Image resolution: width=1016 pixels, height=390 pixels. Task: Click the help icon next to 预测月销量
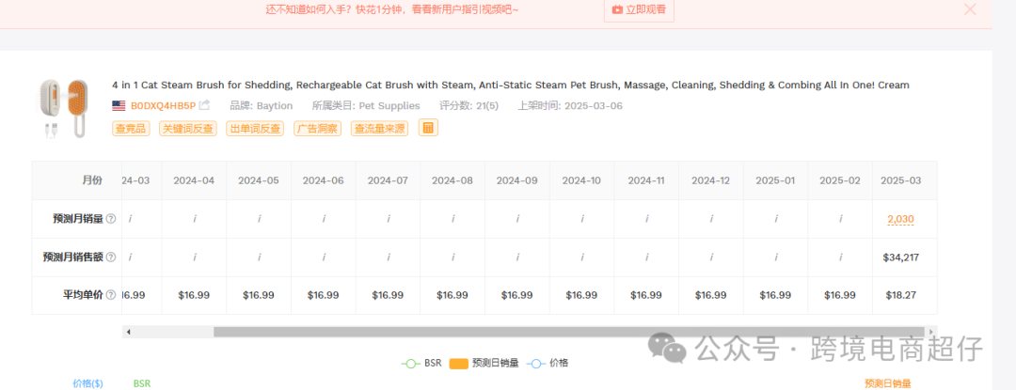pyautogui.click(x=111, y=219)
